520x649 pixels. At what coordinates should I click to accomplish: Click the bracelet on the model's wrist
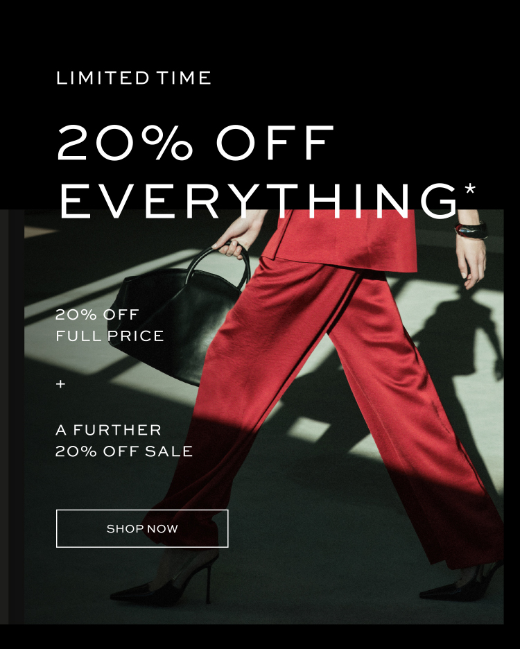[x=470, y=231]
